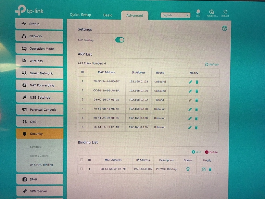This screenshot has width=265, height=199.
Task: Open IP & MAC Binding submenu item
Action: tap(42, 165)
